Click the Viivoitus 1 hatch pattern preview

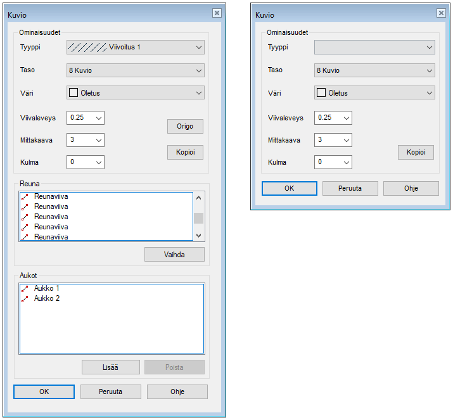(87, 48)
